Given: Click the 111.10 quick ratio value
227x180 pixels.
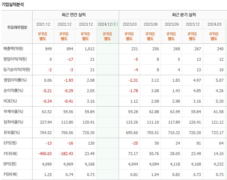Looking at the screenshot, I should click(x=153, y=122).
